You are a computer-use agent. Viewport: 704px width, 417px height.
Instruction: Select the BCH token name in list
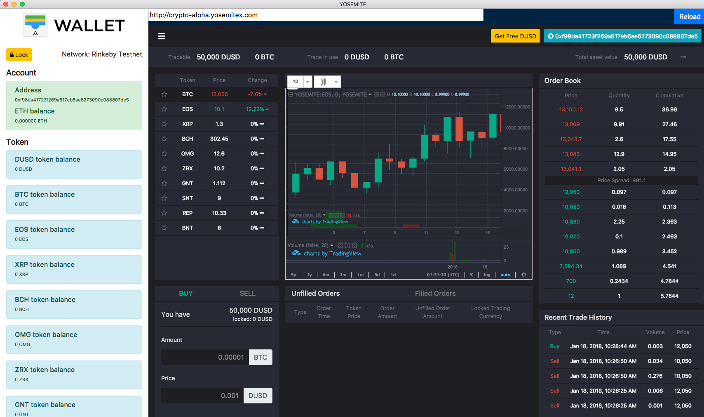[x=188, y=139]
